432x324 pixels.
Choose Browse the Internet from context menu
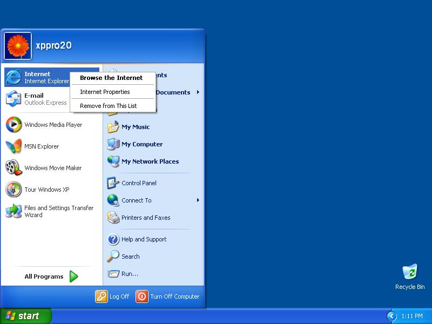113,78
